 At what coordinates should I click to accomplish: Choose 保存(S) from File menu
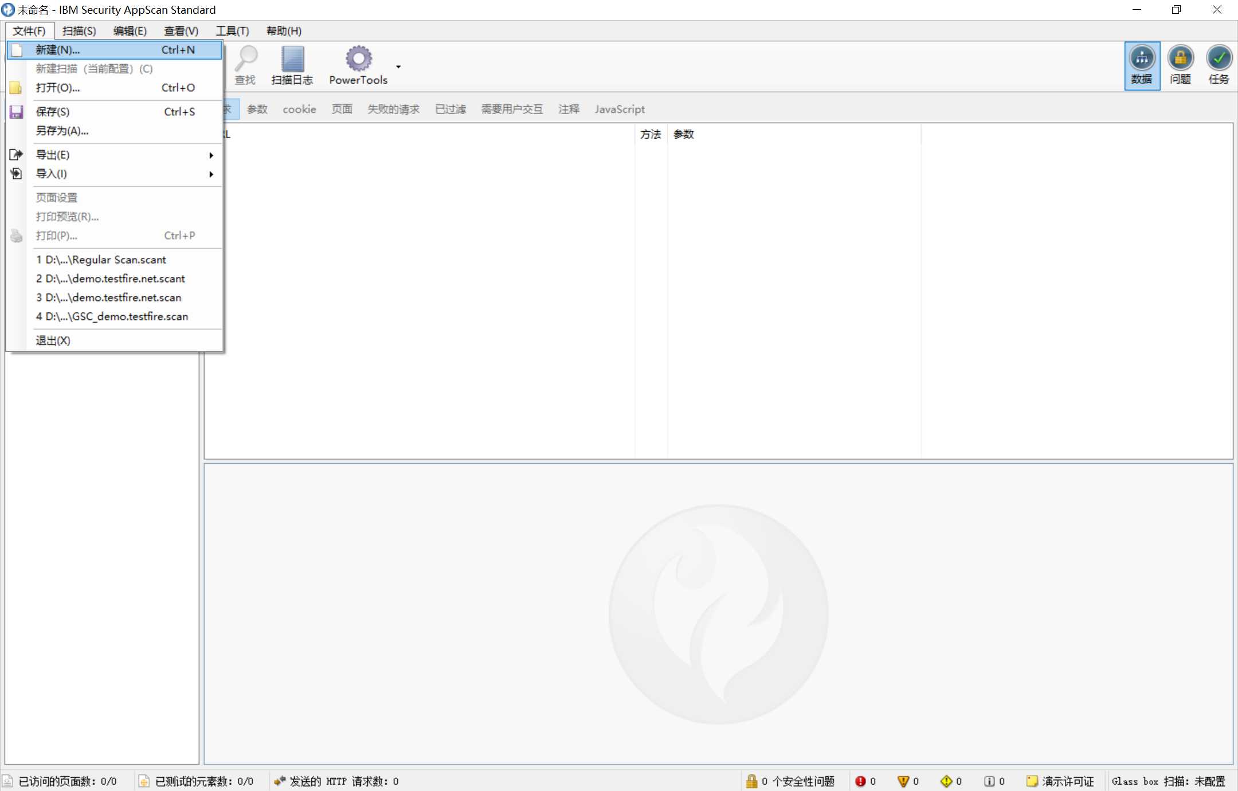114,112
